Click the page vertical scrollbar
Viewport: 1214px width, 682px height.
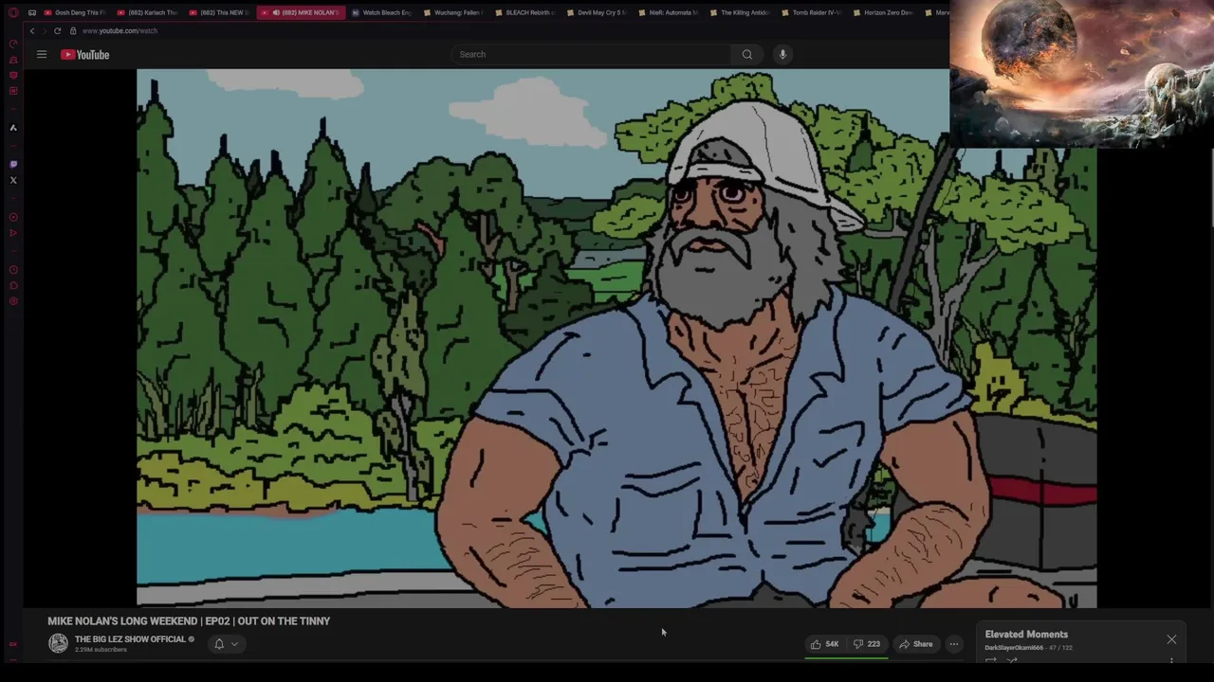point(1211,189)
